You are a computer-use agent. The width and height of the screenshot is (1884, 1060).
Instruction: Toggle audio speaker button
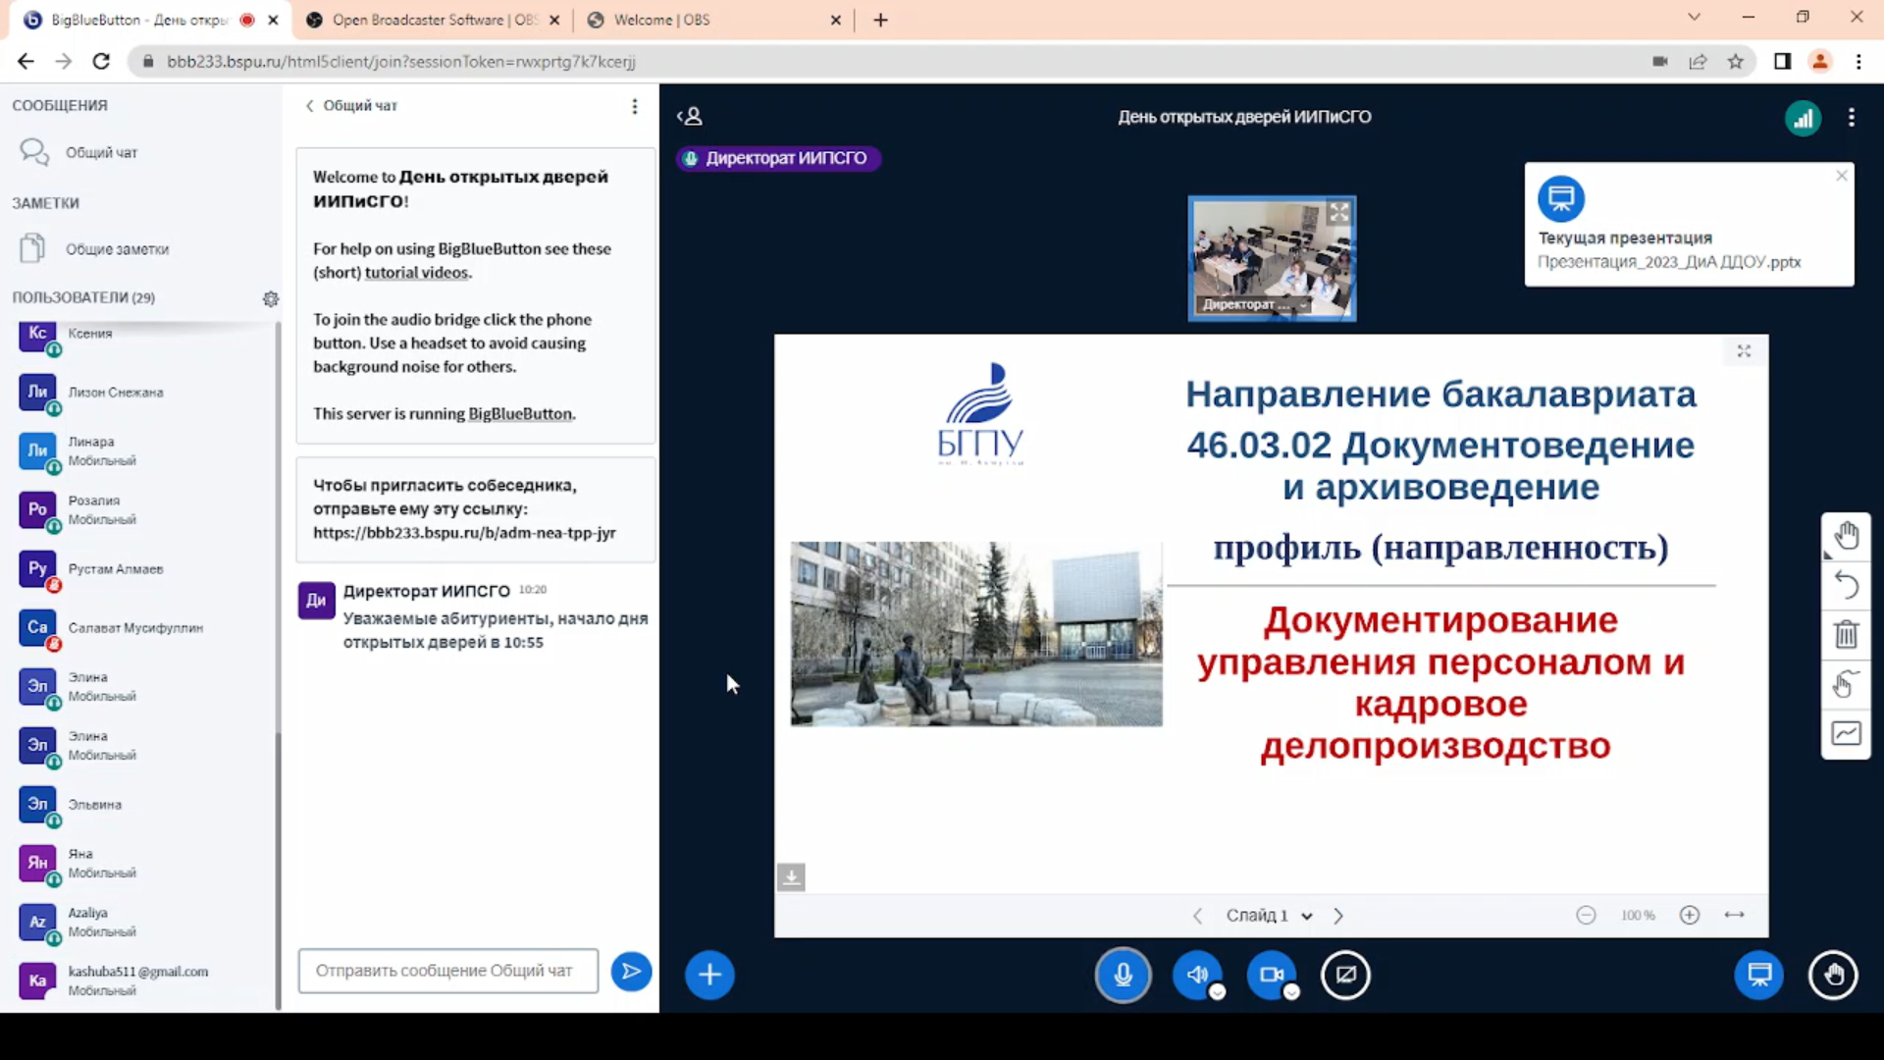1197,975
